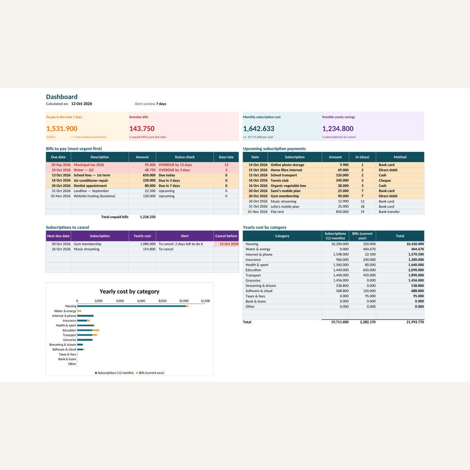The width and height of the screenshot is (470, 470).
Task: Select the Bank & loans category cell
Action: [x=282, y=301]
